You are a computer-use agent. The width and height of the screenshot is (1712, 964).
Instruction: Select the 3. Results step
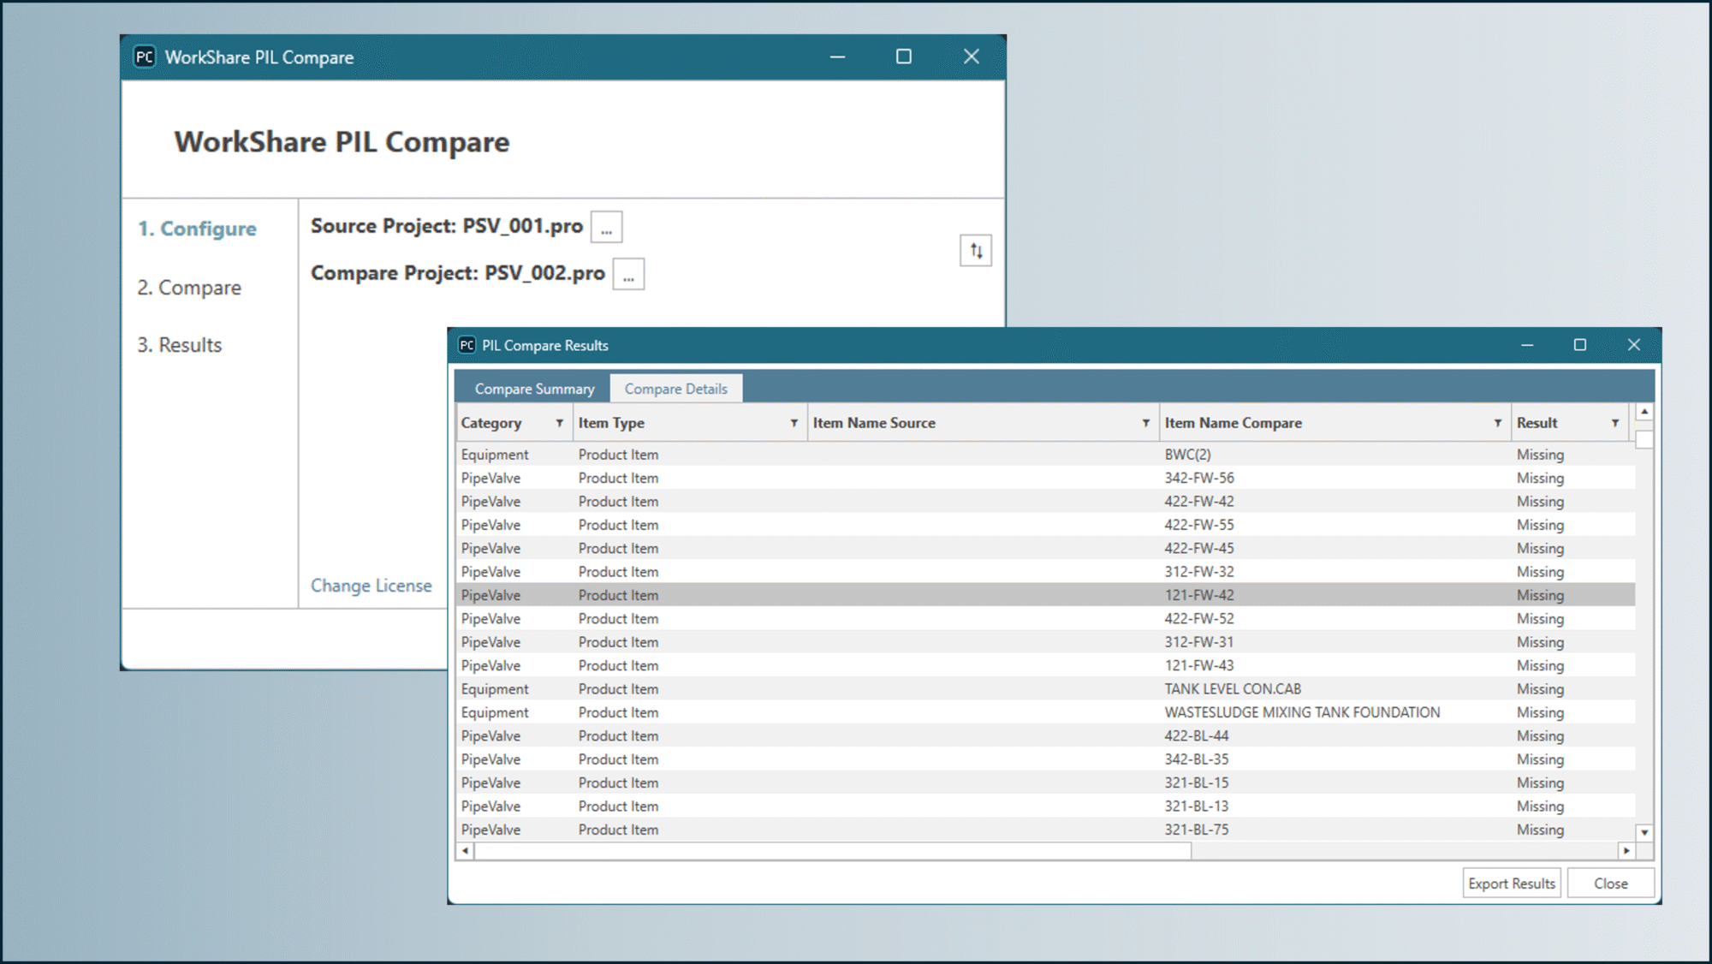[x=180, y=345]
